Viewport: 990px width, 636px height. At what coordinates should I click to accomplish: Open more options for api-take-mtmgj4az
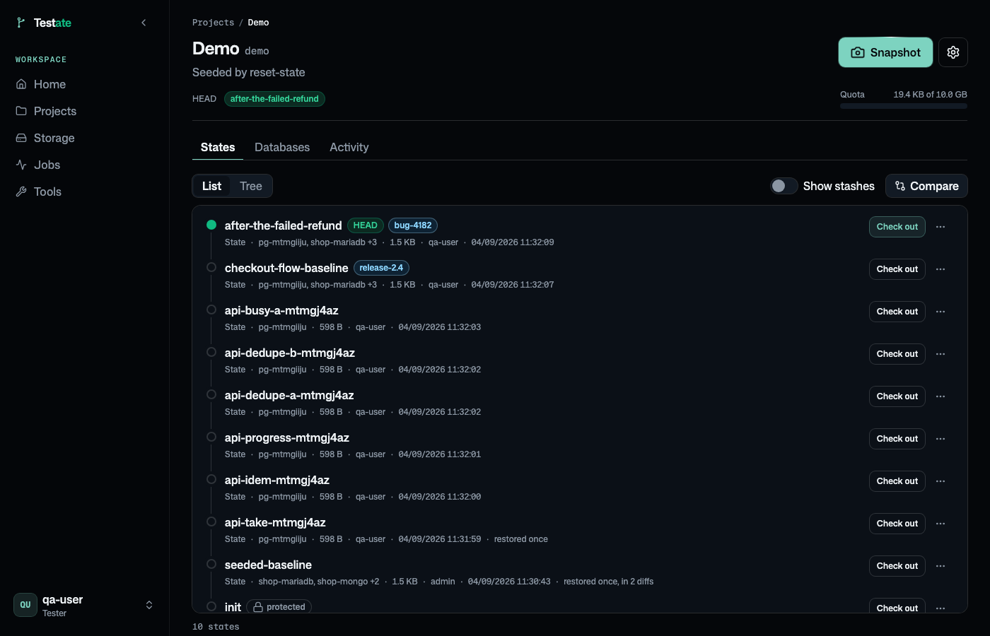pyautogui.click(x=940, y=524)
